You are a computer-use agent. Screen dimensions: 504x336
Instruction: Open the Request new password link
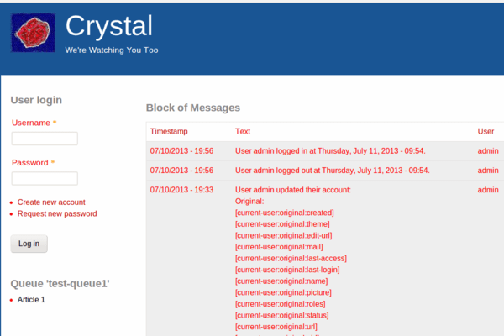[57, 214]
